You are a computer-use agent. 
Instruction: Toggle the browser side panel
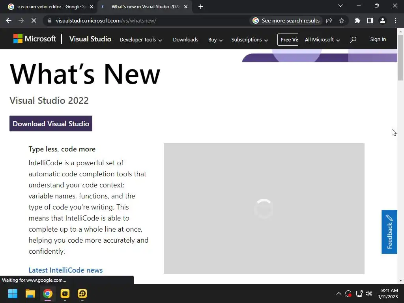point(370,21)
